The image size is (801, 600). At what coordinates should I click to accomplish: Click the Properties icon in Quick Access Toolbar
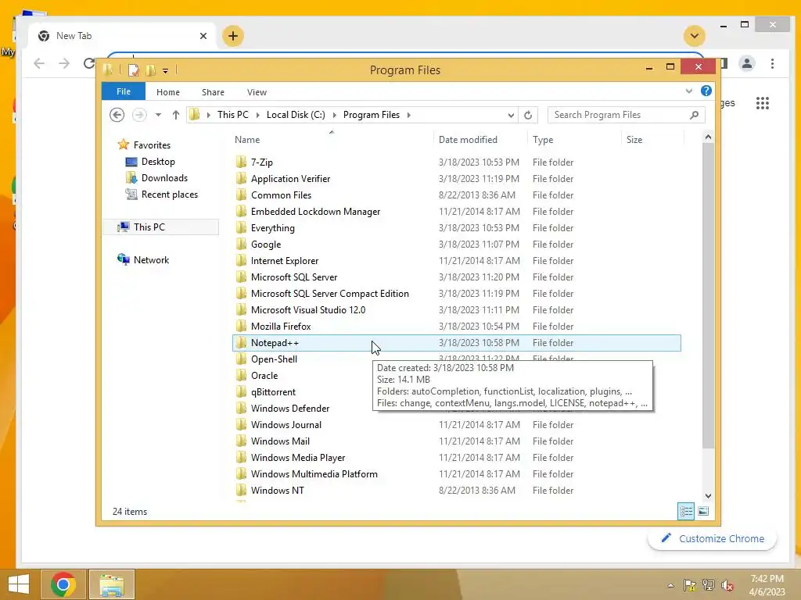click(133, 70)
